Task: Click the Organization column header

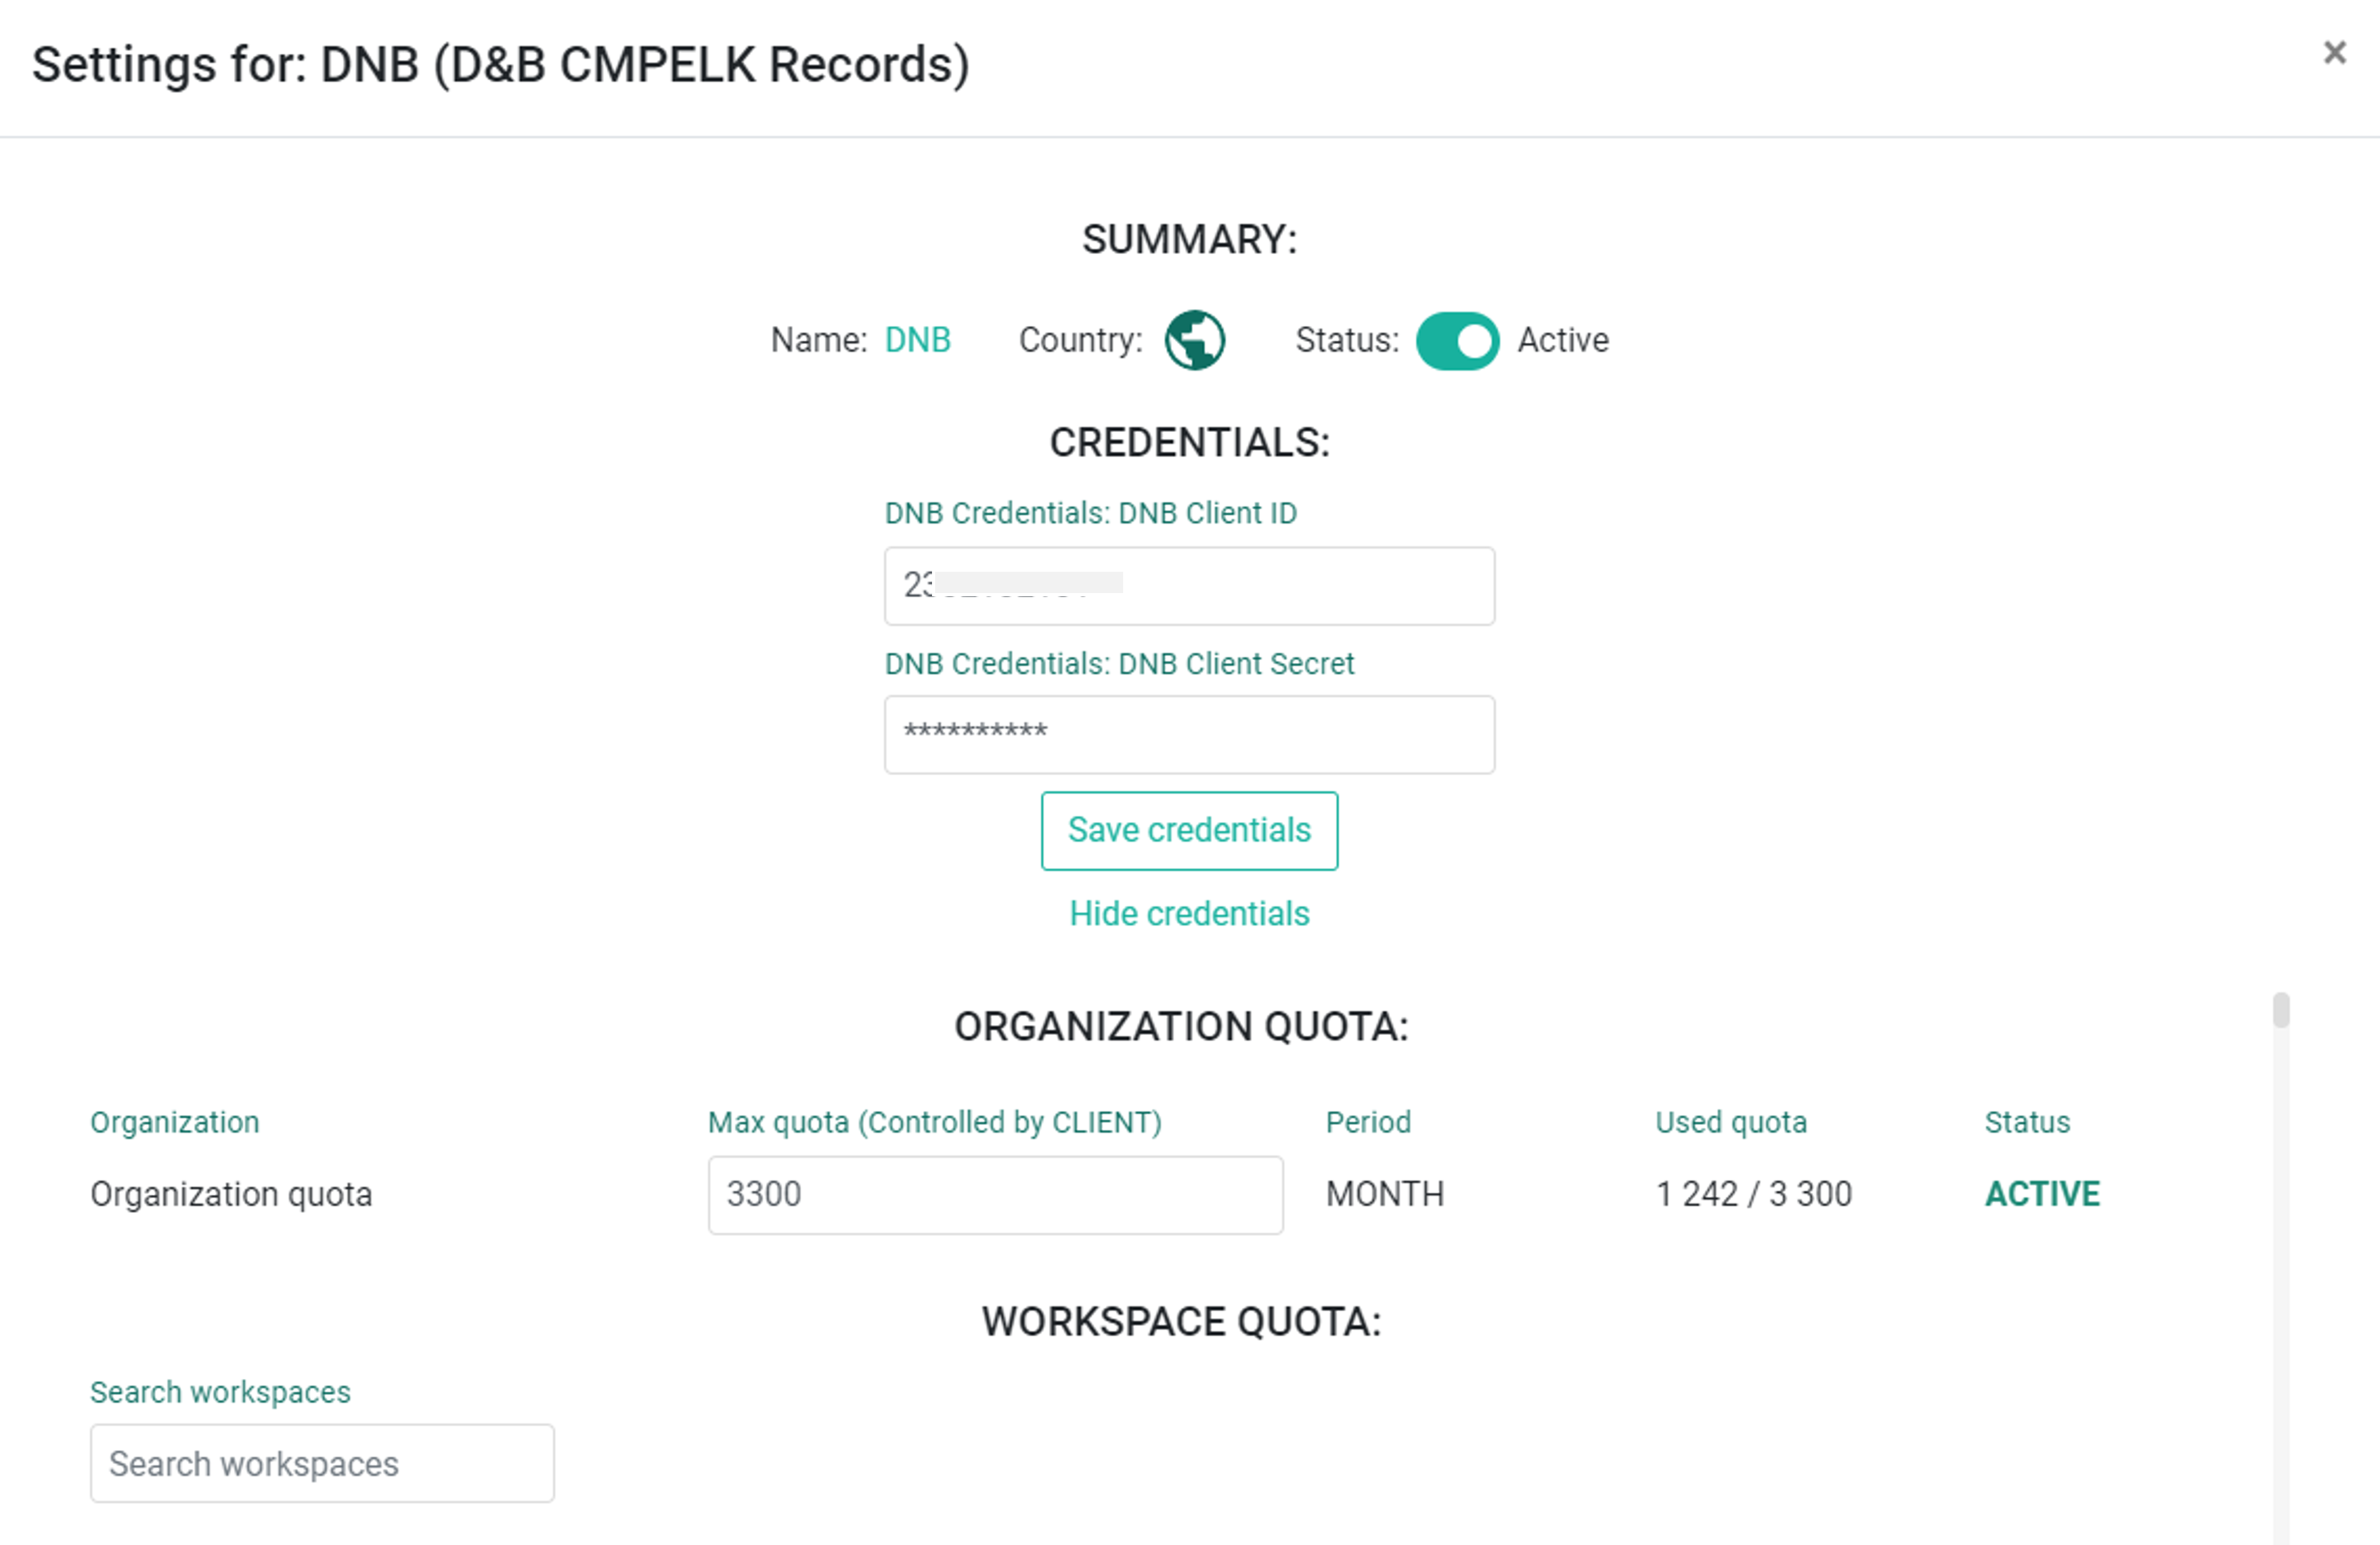Action: tap(175, 1122)
